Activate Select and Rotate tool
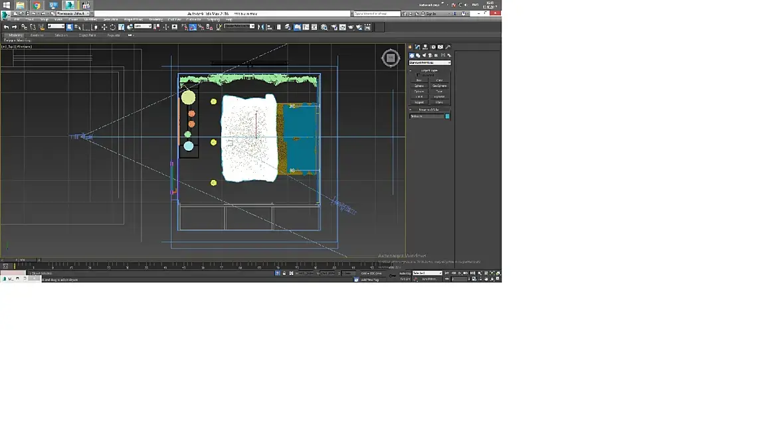 pyautogui.click(x=112, y=27)
